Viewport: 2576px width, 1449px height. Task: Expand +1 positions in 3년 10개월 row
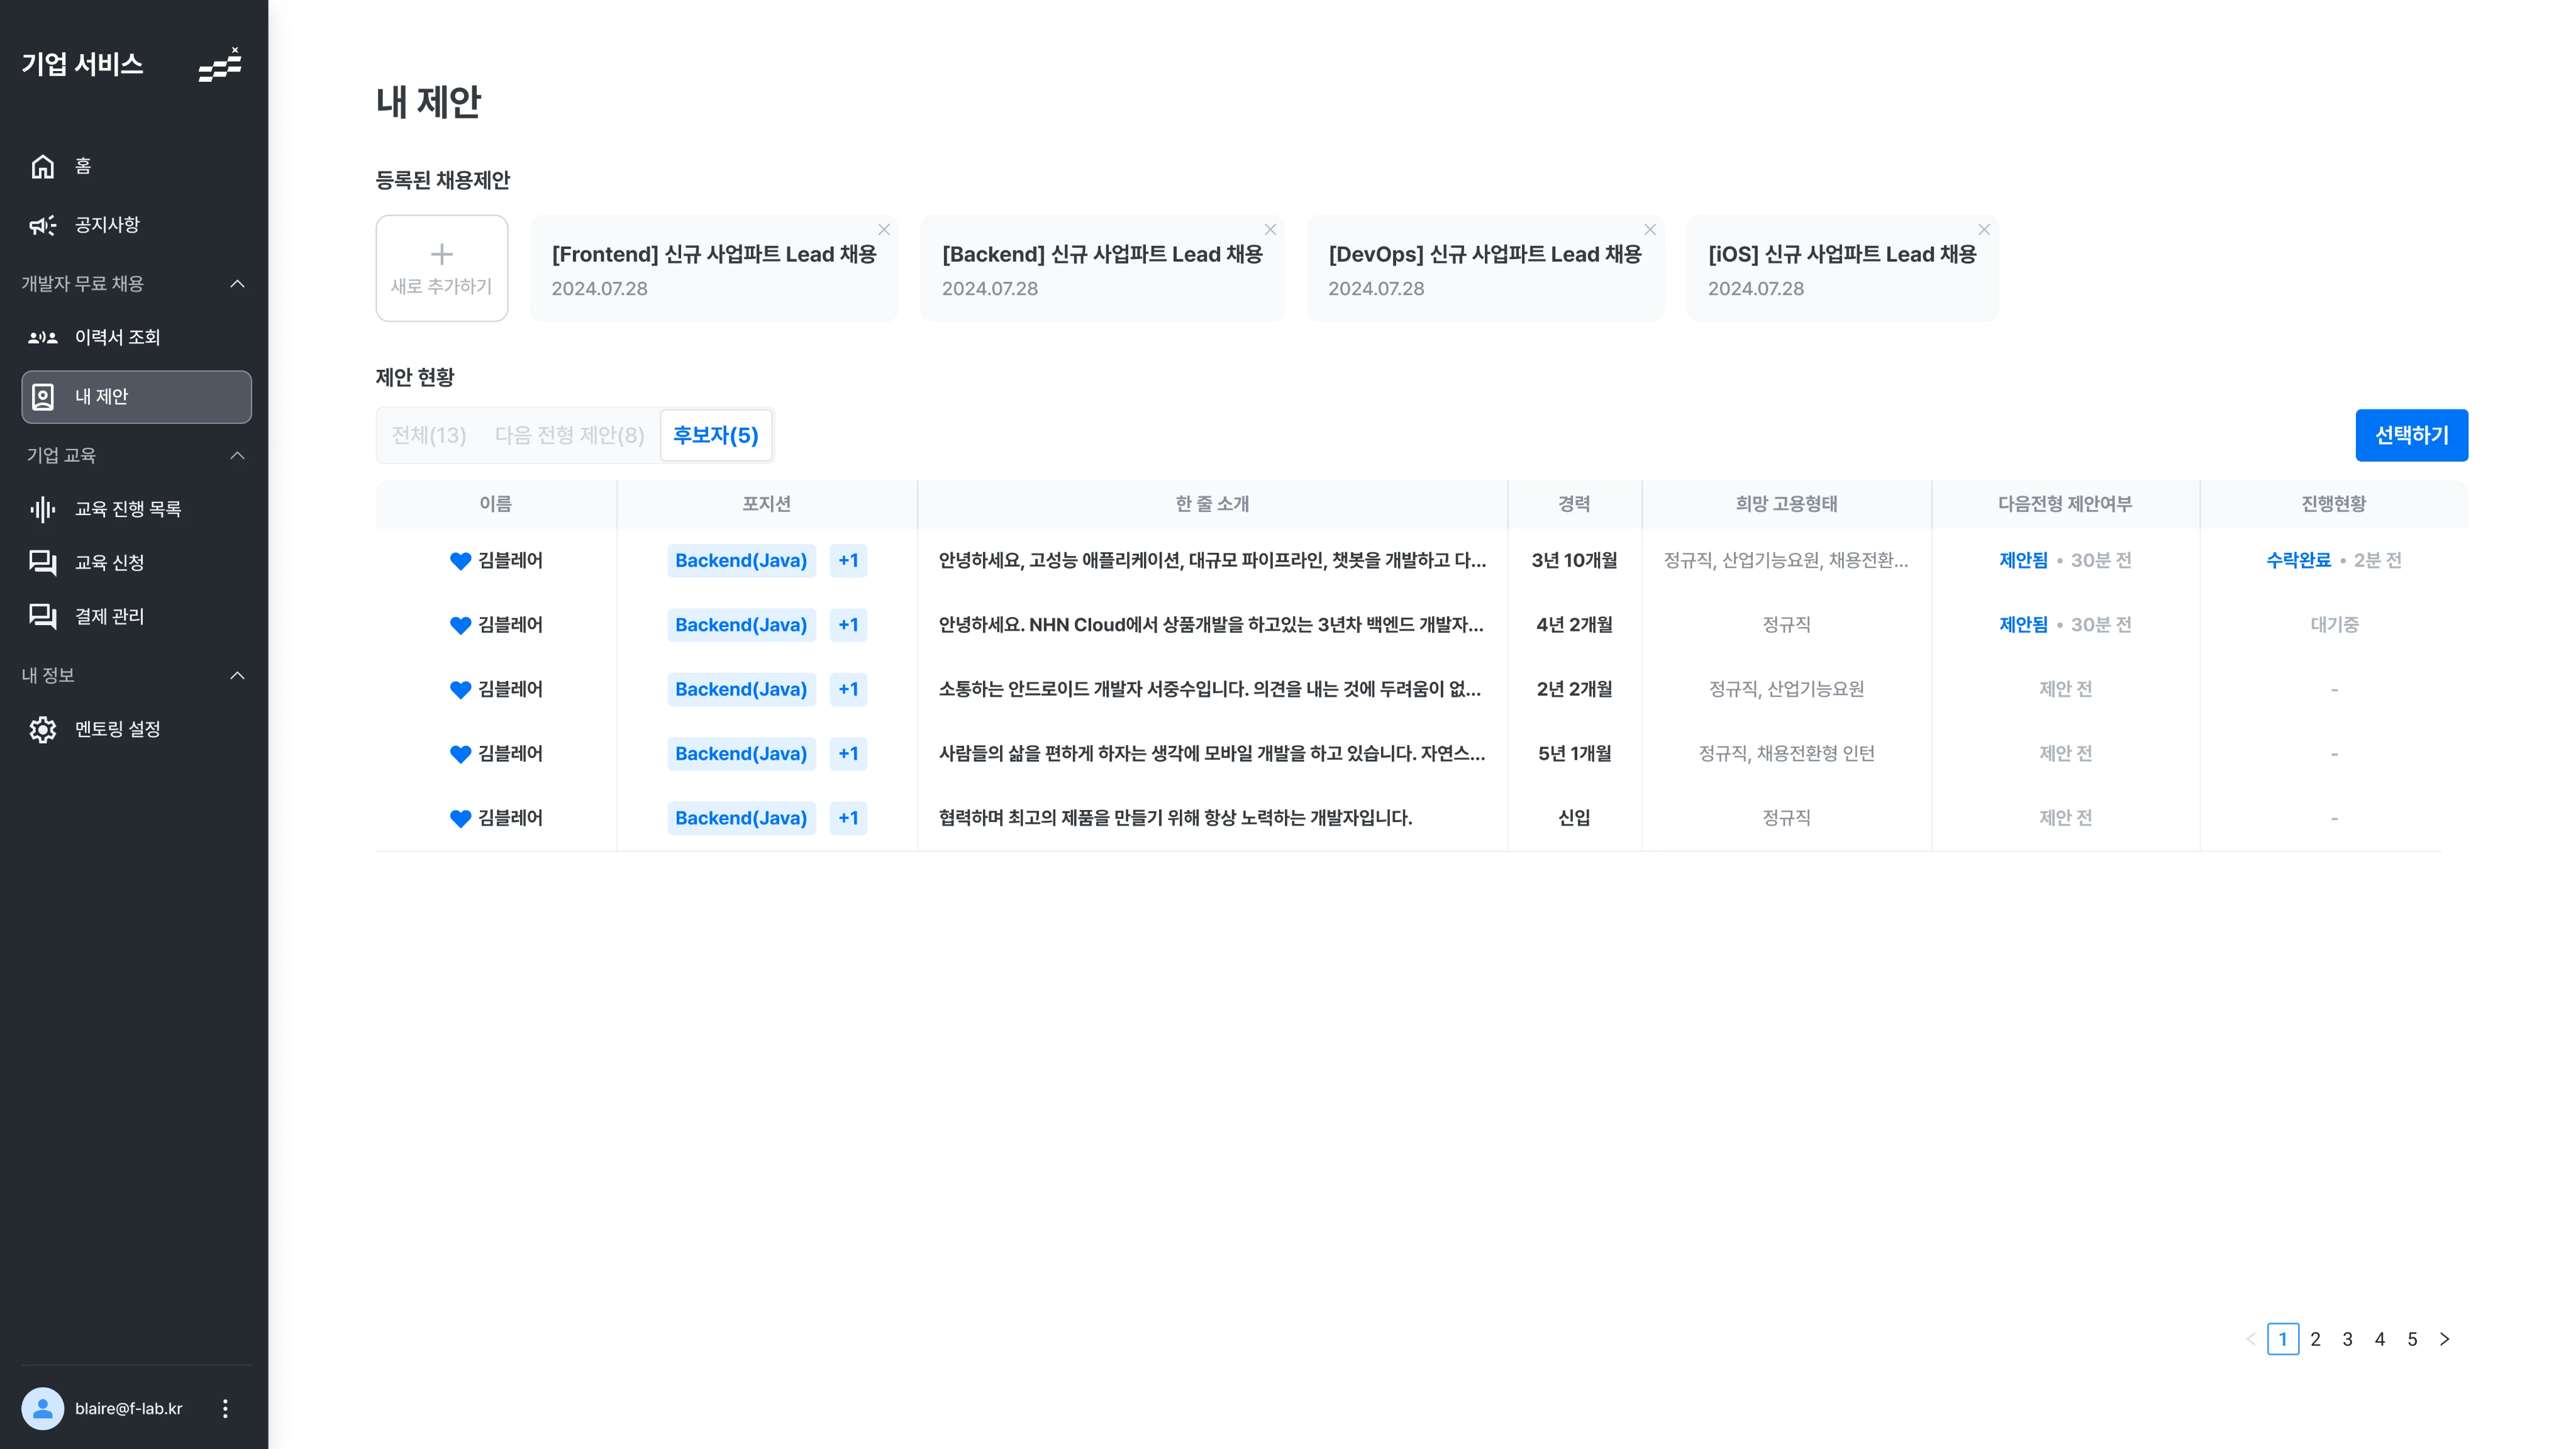(848, 561)
